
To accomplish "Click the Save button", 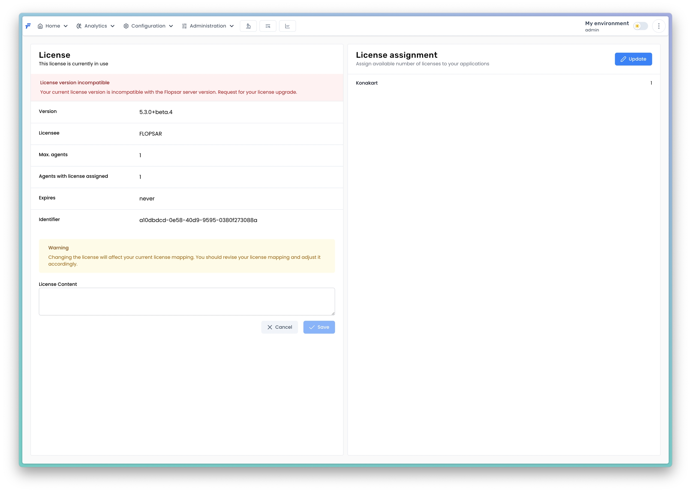I will coord(319,327).
